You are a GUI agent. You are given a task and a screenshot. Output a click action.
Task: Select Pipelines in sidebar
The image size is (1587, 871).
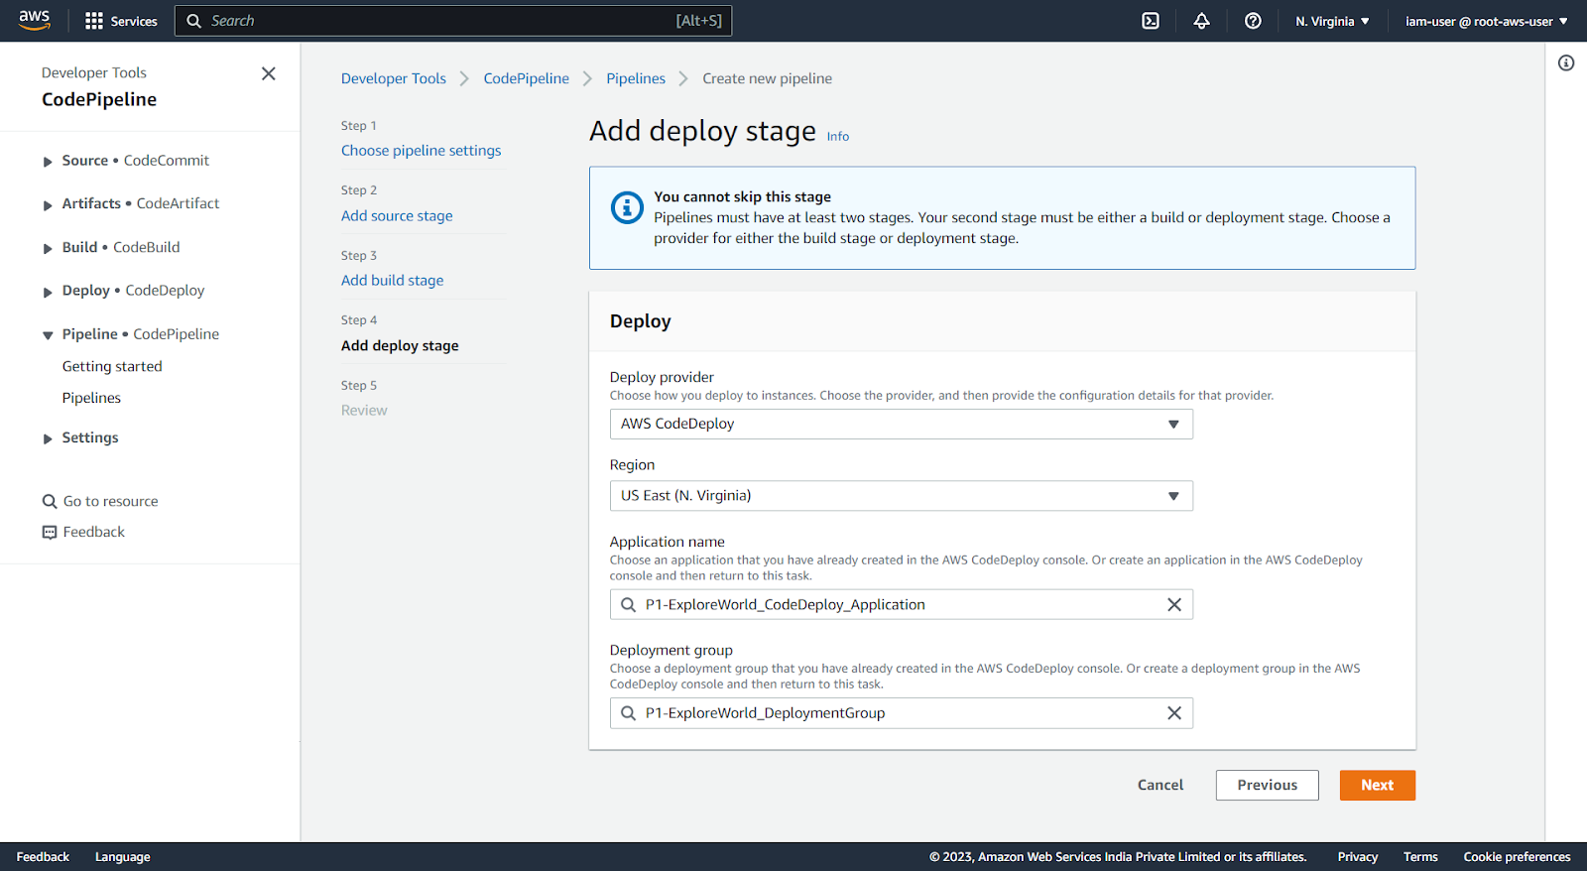point(91,398)
